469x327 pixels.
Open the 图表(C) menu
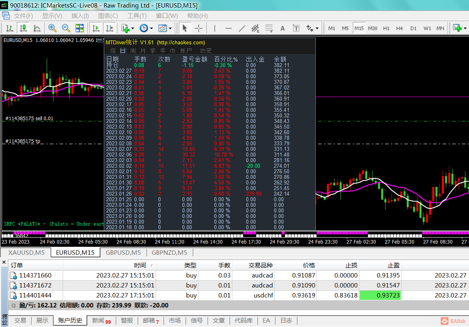[x=108, y=16]
